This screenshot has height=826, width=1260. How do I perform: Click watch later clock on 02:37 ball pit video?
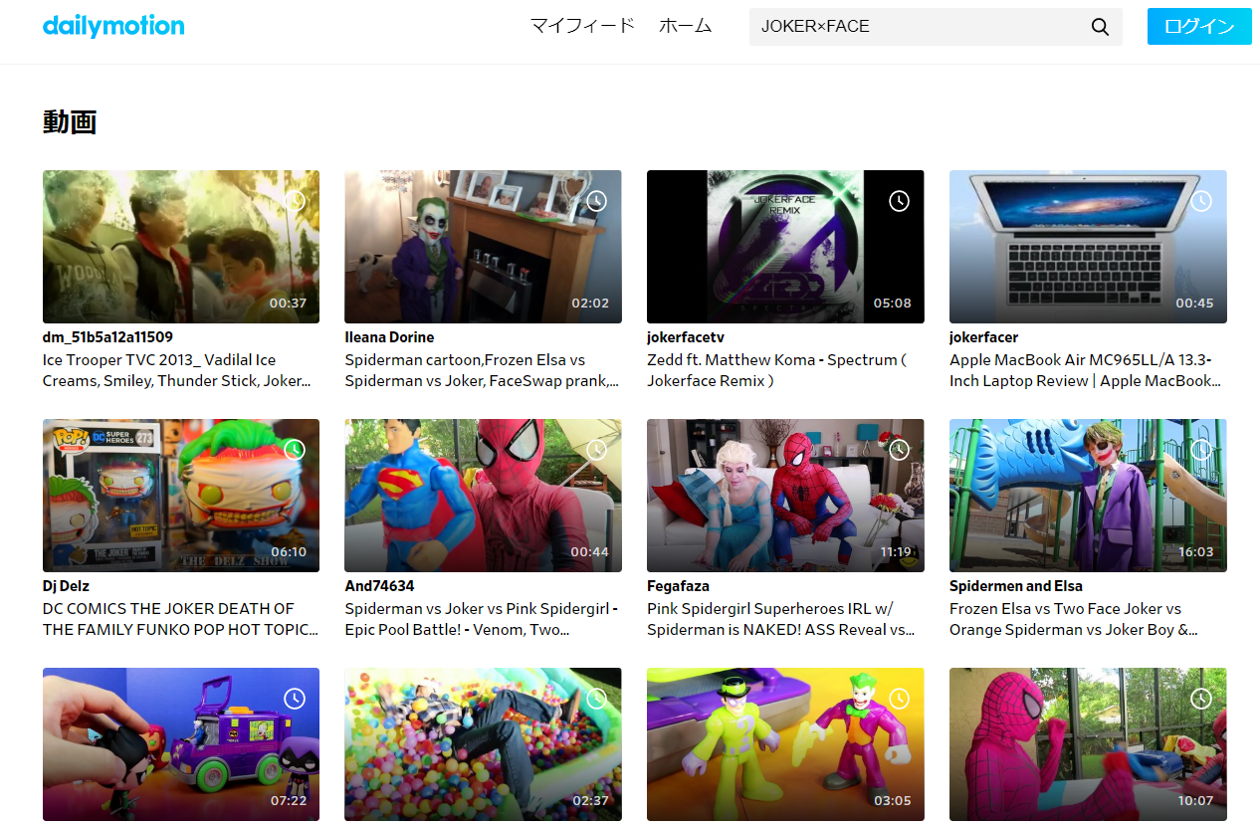tap(596, 699)
